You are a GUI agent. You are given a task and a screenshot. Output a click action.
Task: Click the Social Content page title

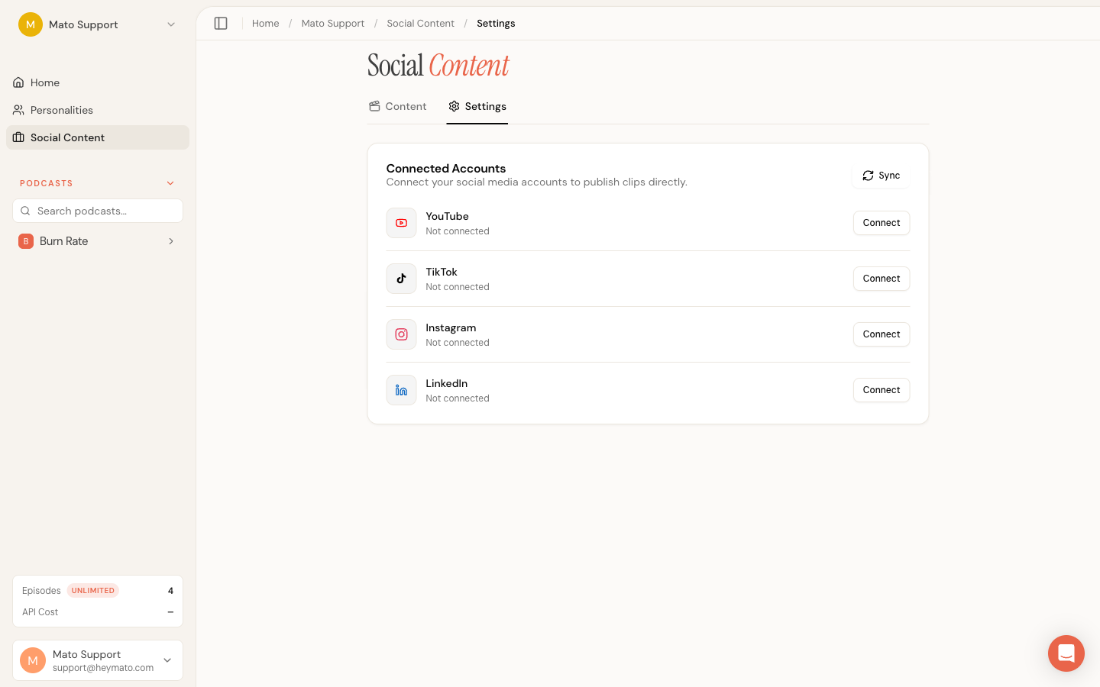pyautogui.click(x=438, y=66)
